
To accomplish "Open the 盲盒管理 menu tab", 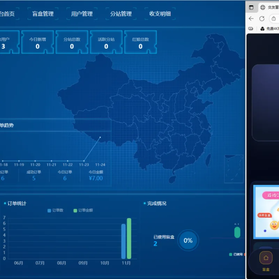I will [43, 14].
